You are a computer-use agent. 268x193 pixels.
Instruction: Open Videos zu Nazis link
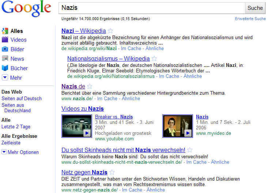83,109
